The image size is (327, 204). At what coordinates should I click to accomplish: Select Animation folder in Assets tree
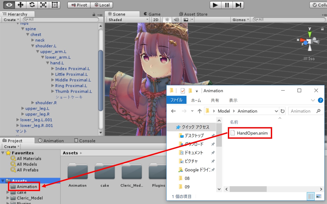(x=27, y=187)
